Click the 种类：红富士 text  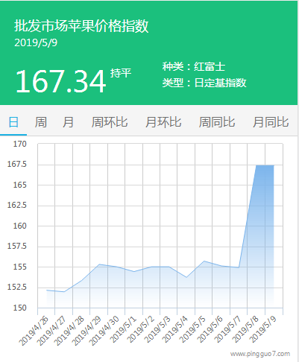(x=194, y=66)
